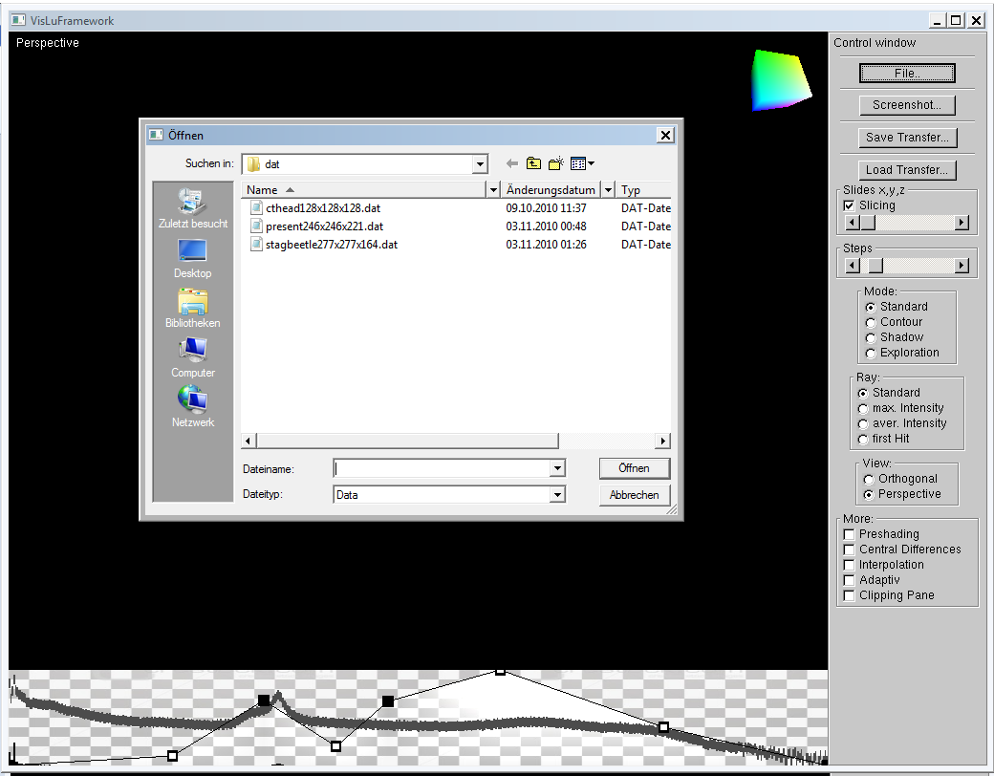This screenshot has width=994, height=776.
Task: Open the view mode icon menu
Action: 577,163
